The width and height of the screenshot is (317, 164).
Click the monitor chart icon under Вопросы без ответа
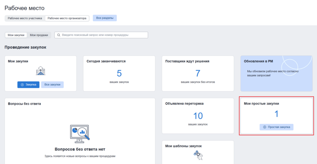click(79, 134)
